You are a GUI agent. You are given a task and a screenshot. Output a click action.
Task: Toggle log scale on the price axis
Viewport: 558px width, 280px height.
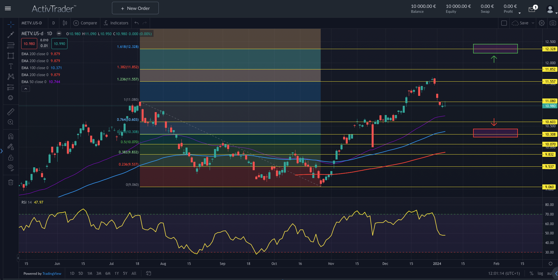click(540, 273)
